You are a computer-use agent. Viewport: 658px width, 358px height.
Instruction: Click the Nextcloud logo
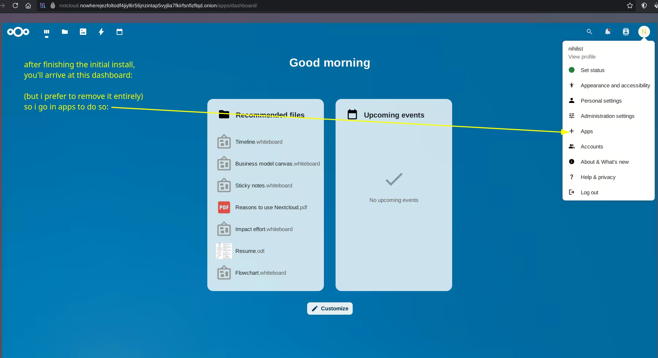(18, 32)
